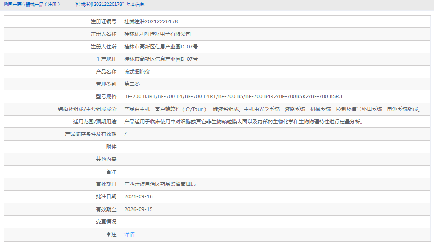The height and width of the screenshot is (244, 434).
Task: Select registration number 桂械注准20212220178 in table
Action: 151,21
